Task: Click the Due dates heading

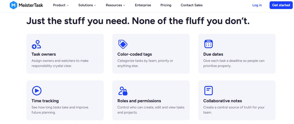Action: pyautogui.click(x=213, y=54)
